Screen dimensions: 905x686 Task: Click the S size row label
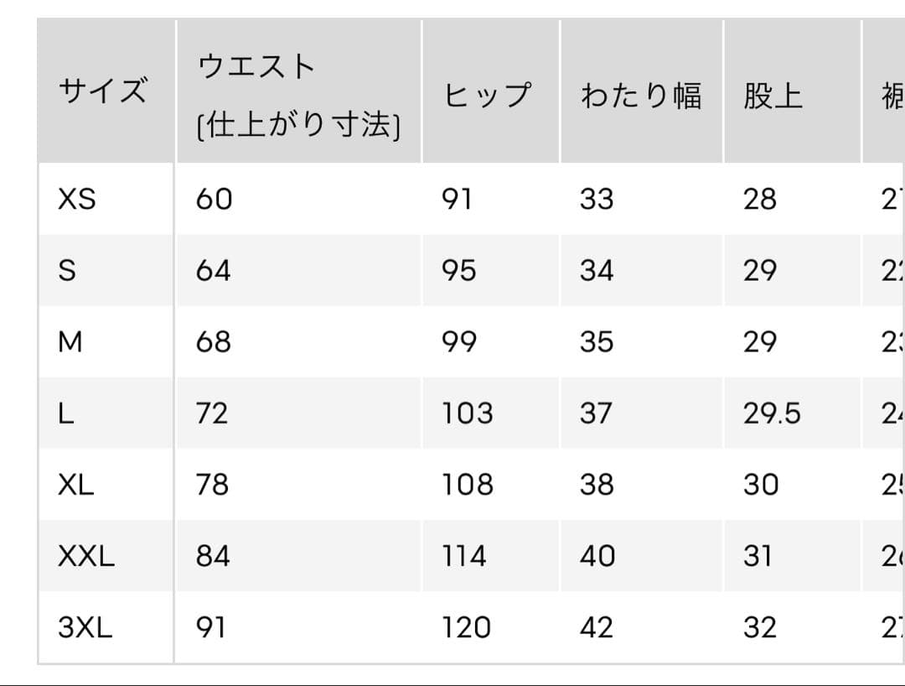pyautogui.click(x=67, y=271)
